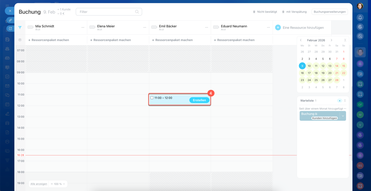Screen dimensions: 371x191
Task: Open notifications bell icon
Action: click(x=360, y=17)
